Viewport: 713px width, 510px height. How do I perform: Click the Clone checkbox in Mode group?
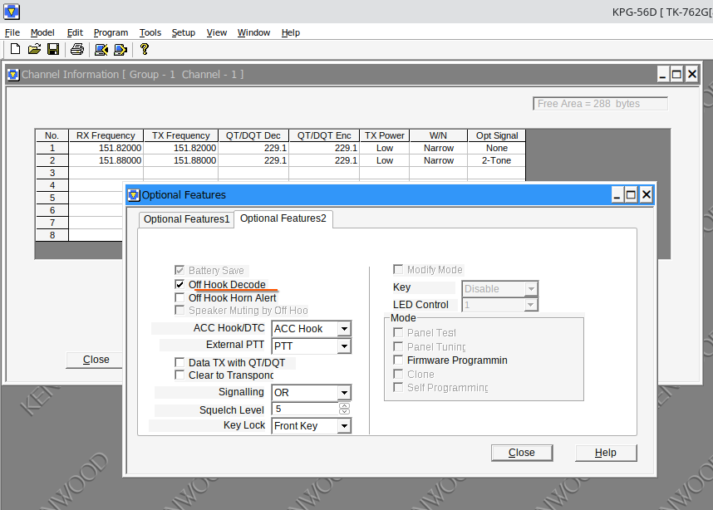pos(398,374)
